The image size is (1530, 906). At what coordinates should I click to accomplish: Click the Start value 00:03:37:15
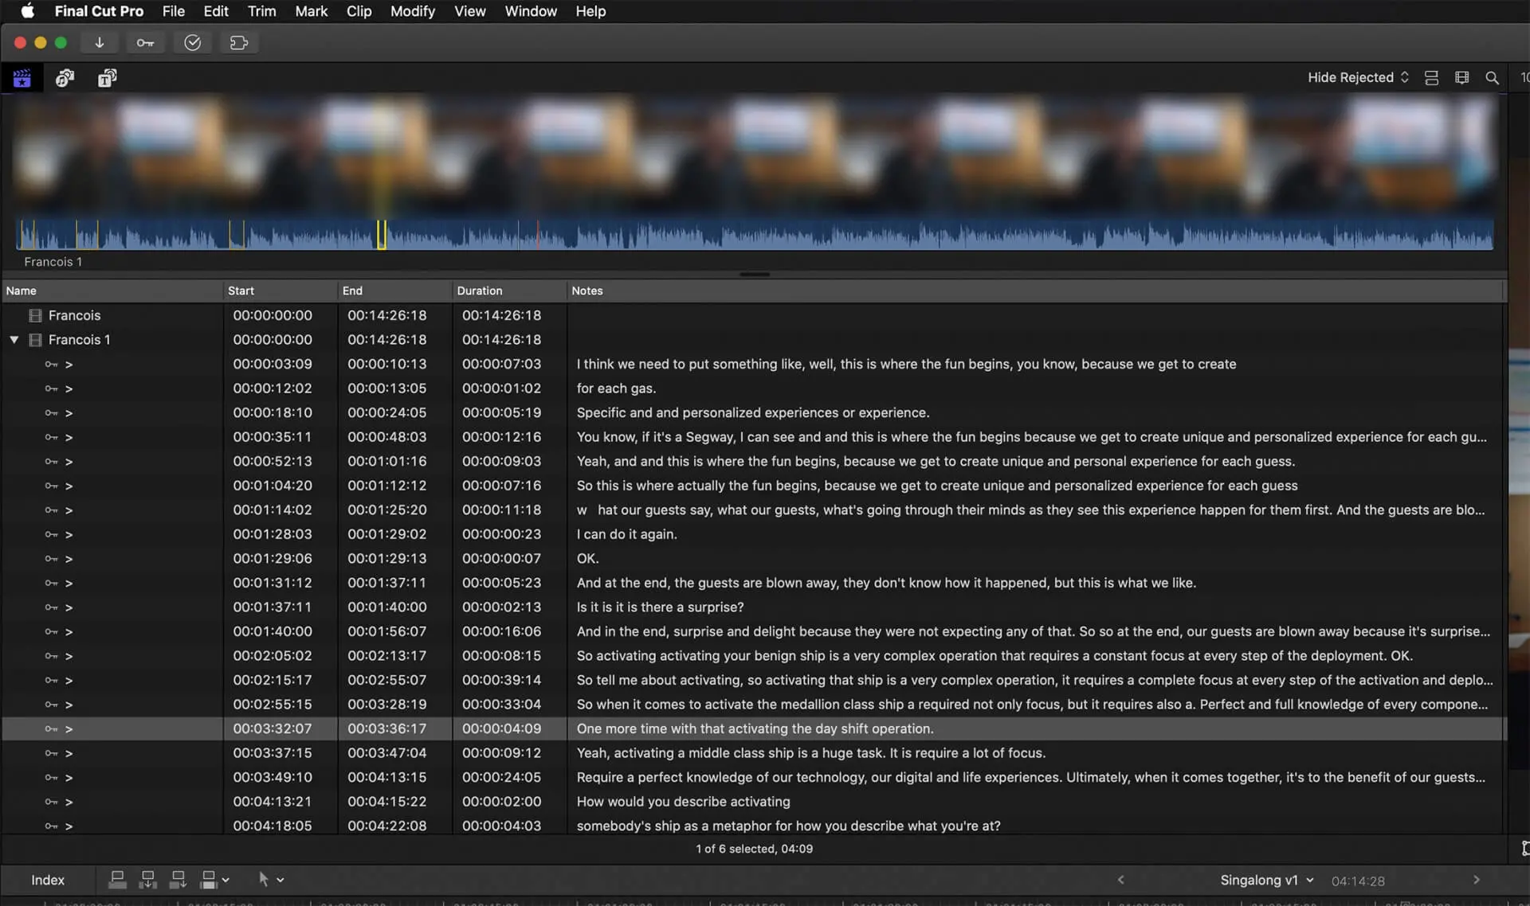(x=273, y=753)
